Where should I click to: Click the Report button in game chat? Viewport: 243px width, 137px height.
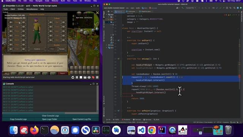point(63,73)
